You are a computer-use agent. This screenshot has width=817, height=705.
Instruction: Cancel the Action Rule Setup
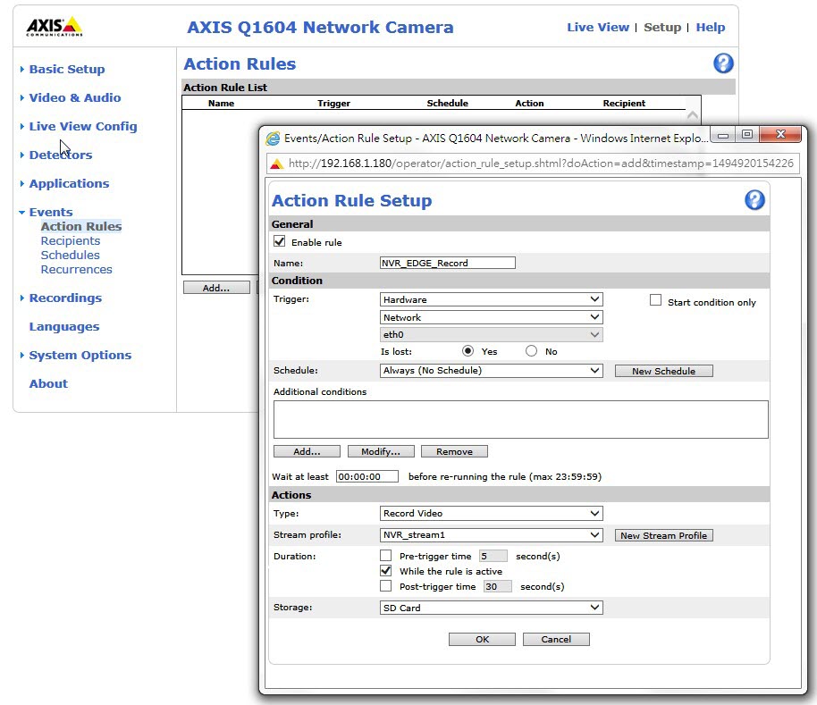pyautogui.click(x=556, y=640)
